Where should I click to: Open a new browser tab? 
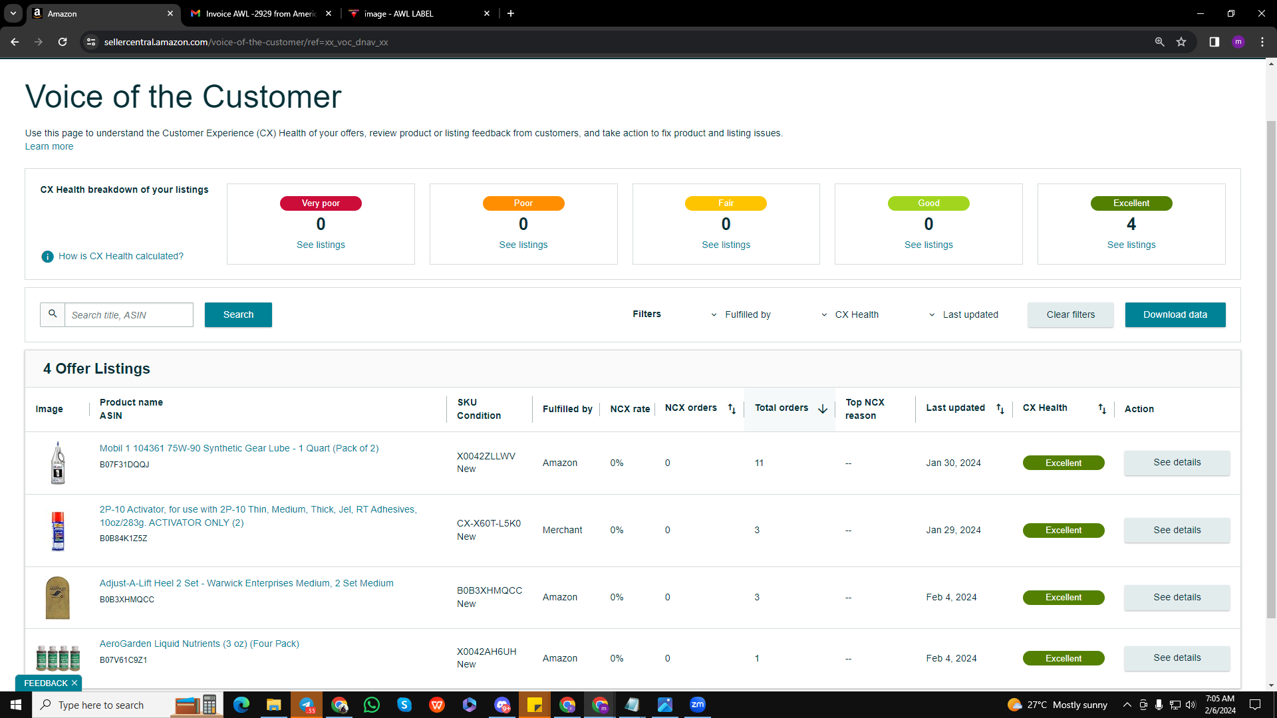511,13
